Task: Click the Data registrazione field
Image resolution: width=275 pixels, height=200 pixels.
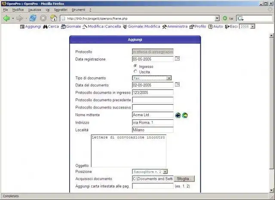Action: pyautogui.click(x=153, y=59)
